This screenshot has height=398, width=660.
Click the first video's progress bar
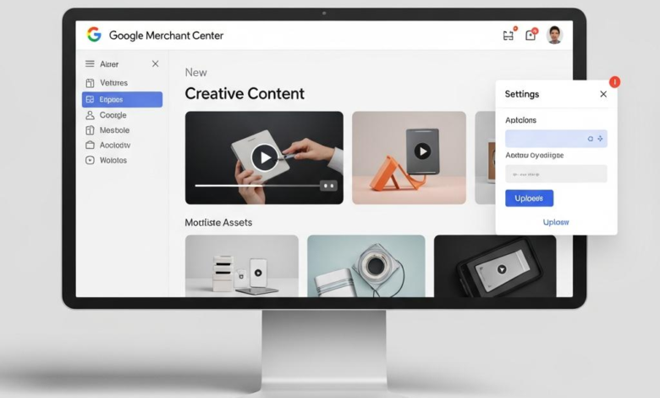[256, 185]
